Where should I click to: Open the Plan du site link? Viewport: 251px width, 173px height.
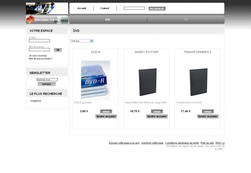(207, 143)
